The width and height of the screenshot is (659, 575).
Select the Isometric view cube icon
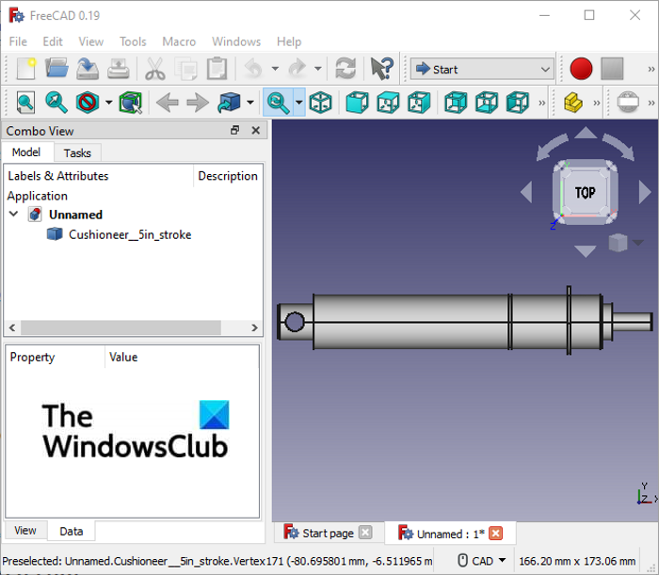pos(320,102)
